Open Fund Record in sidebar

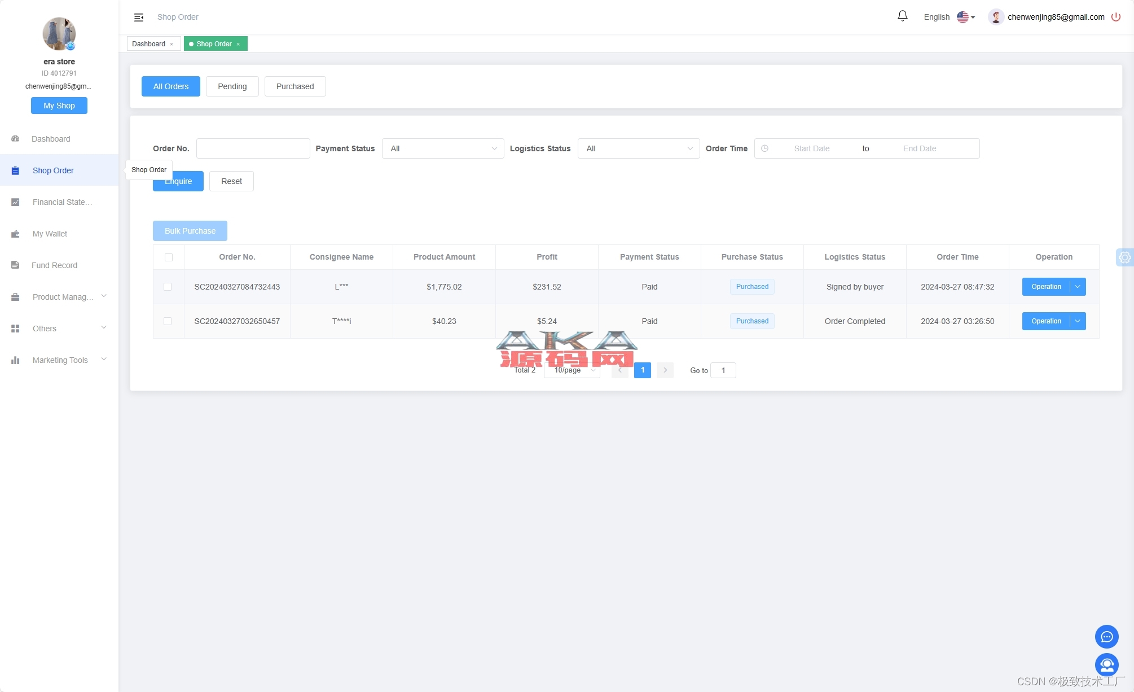54,265
